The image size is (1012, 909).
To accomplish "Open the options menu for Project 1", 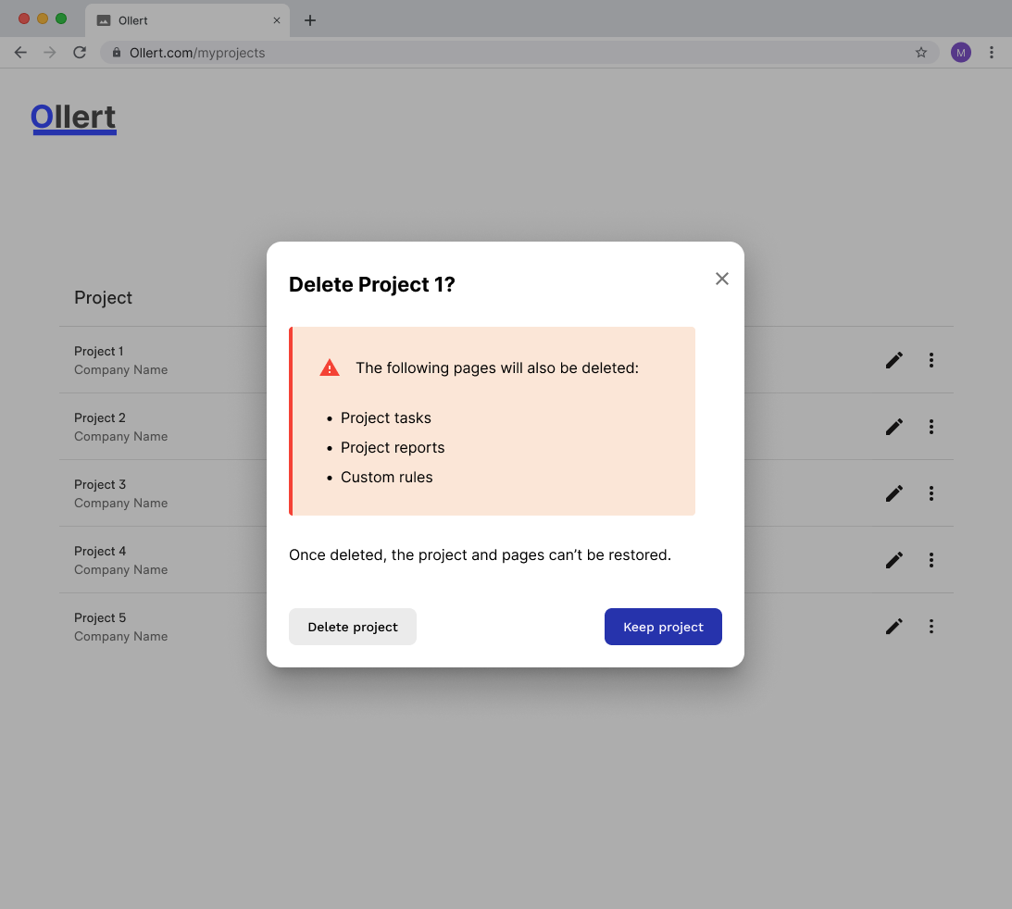I will coord(931,360).
